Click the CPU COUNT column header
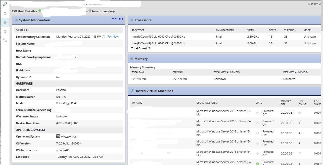This screenshot has width=323, height=165. pos(302,103)
